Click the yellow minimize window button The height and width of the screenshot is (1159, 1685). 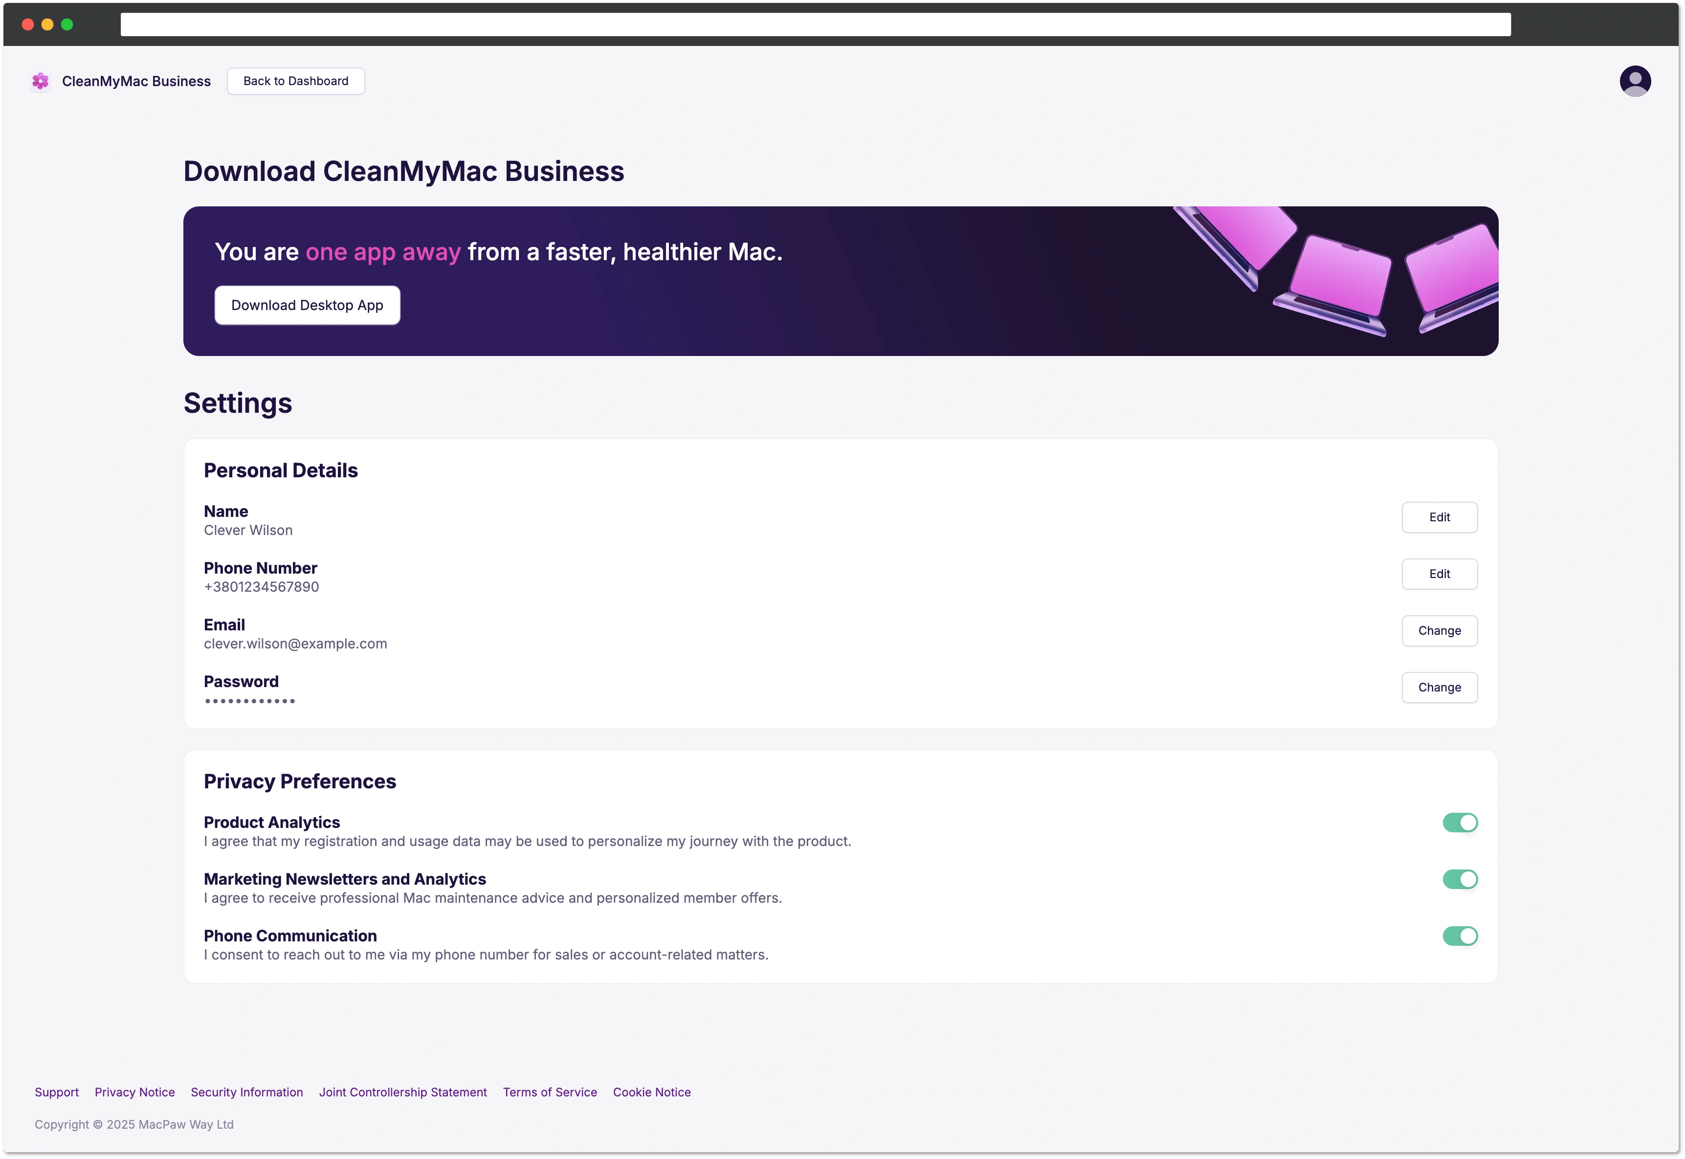click(47, 24)
